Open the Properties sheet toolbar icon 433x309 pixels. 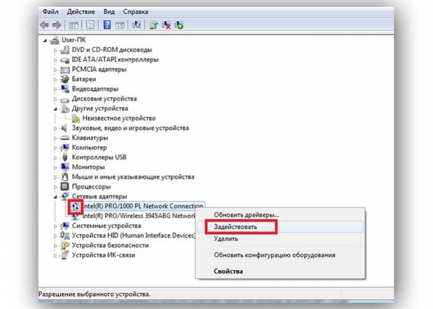(x=90, y=25)
